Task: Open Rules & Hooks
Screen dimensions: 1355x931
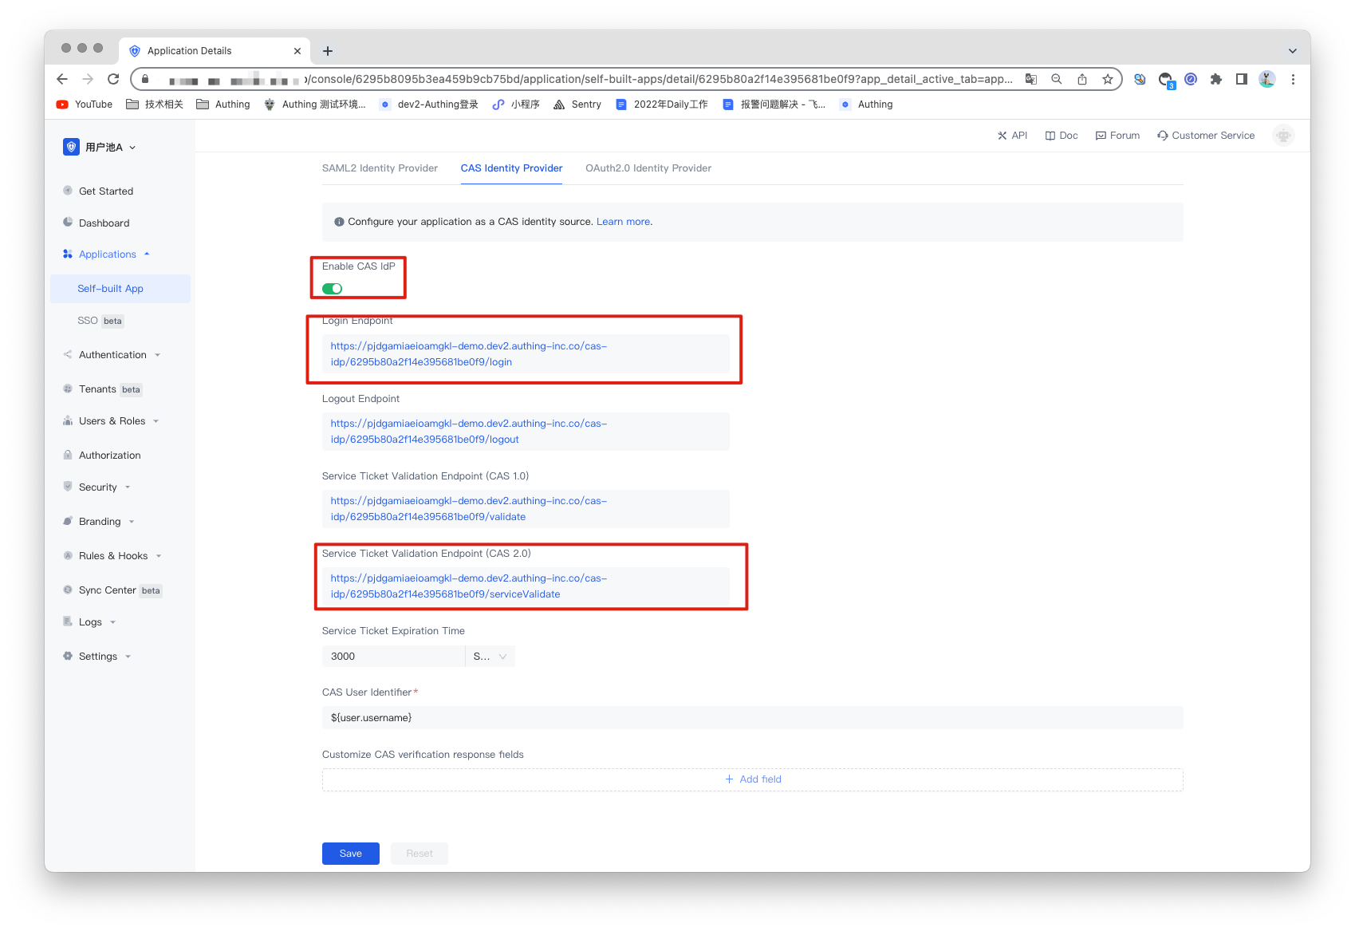Action: pyautogui.click(x=112, y=555)
